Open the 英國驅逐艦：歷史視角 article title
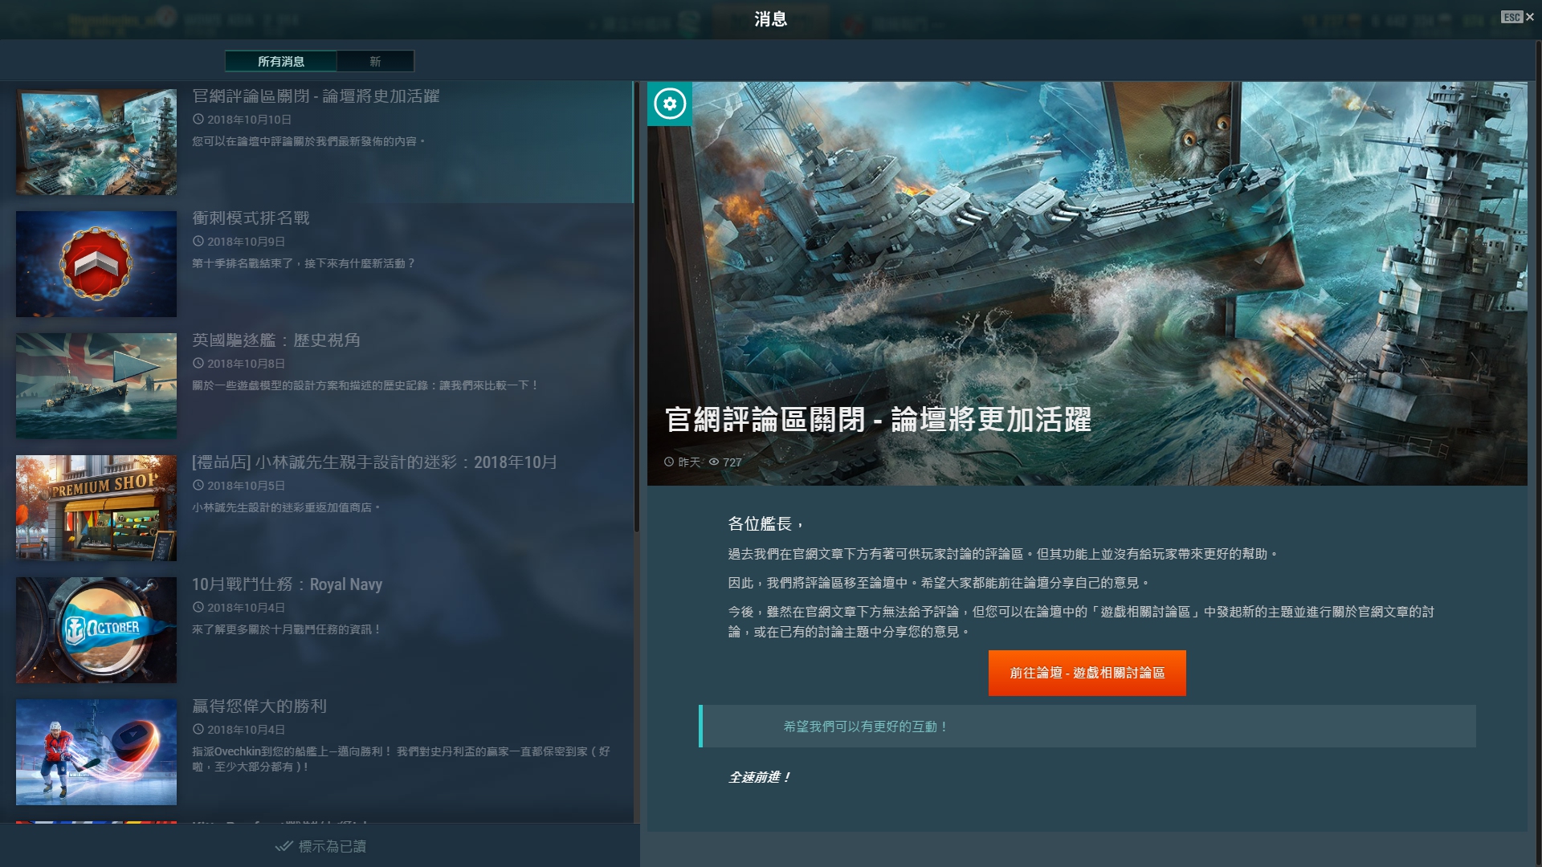The image size is (1542, 867). coord(276,340)
